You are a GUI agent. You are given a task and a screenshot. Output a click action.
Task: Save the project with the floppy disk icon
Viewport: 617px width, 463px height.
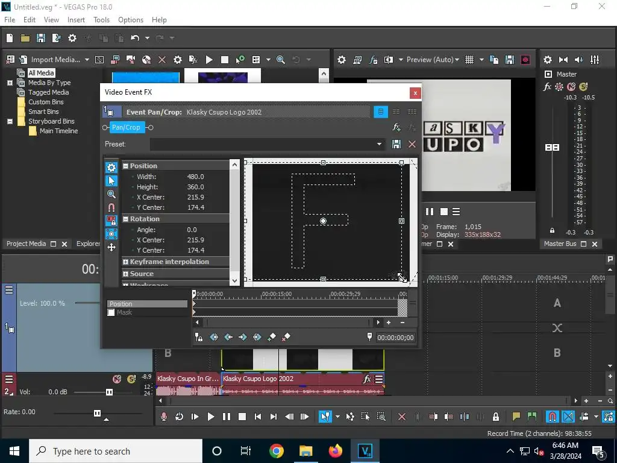coord(41,38)
